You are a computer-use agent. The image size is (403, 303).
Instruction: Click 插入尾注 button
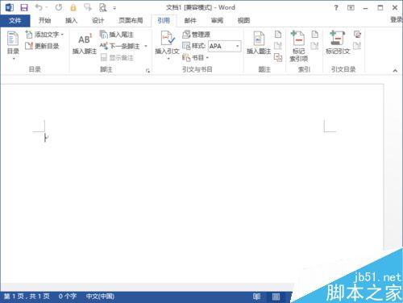[117, 35]
